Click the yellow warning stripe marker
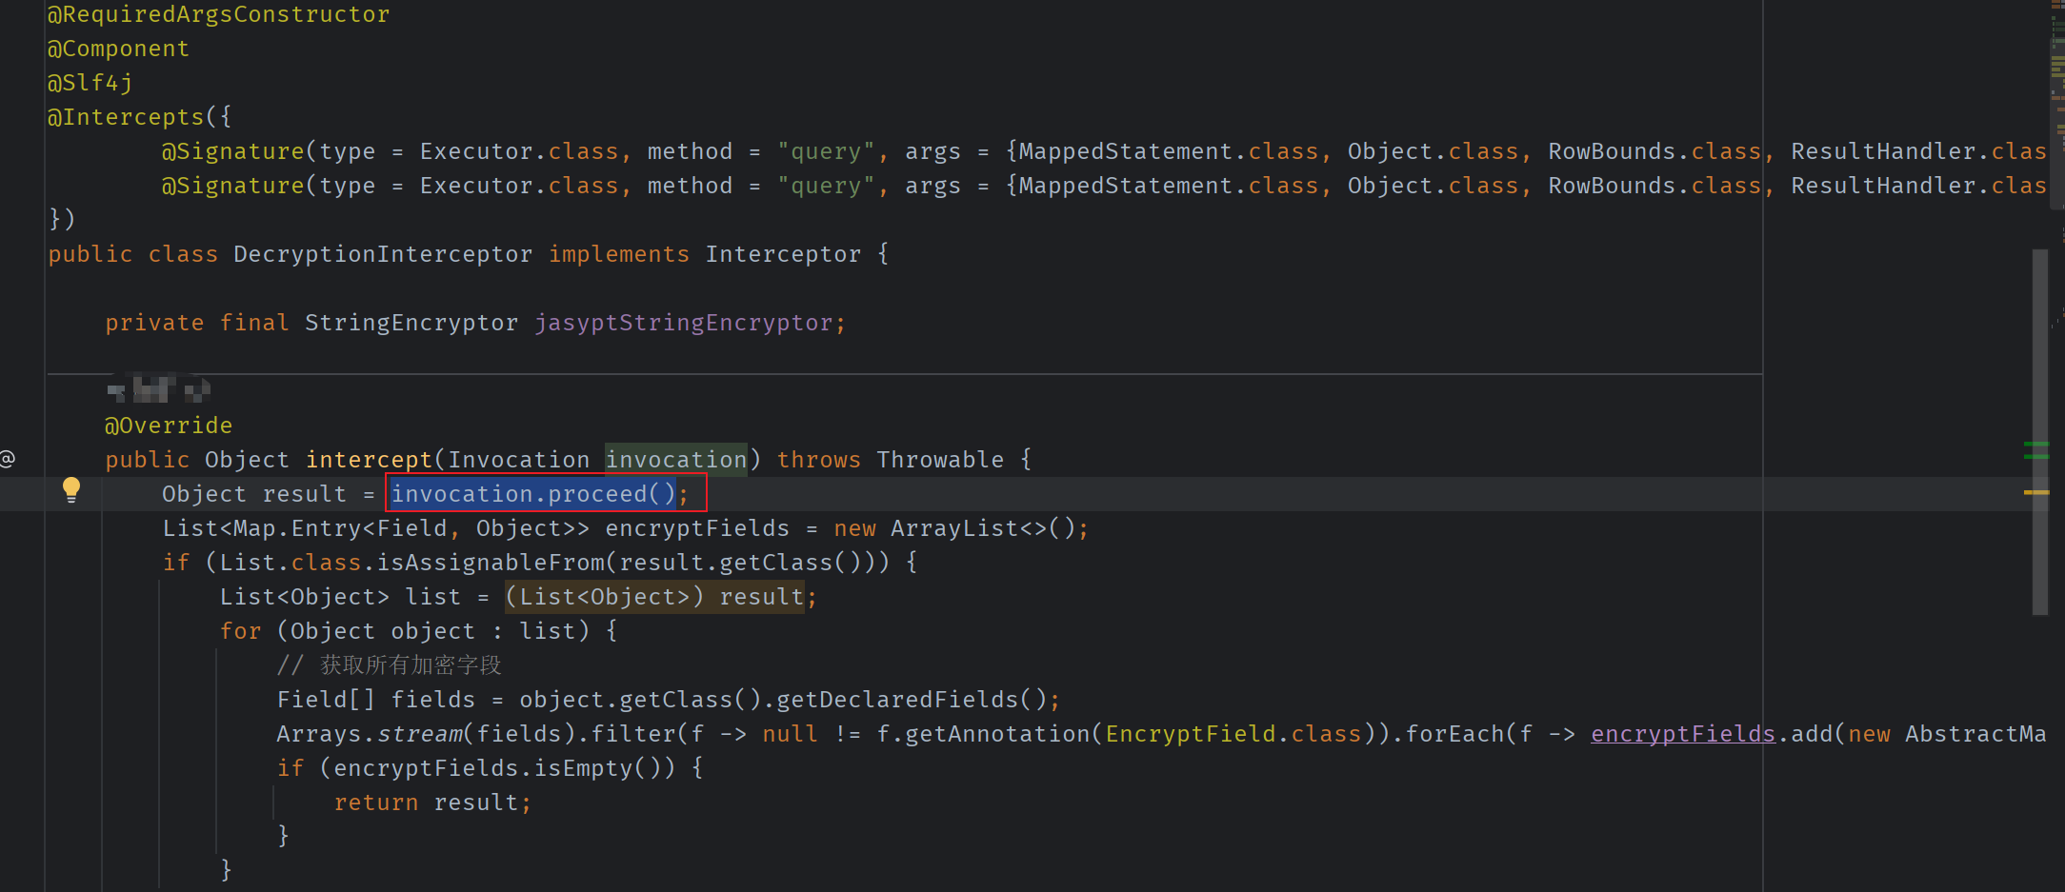2065x892 pixels. [x=2035, y=492]
